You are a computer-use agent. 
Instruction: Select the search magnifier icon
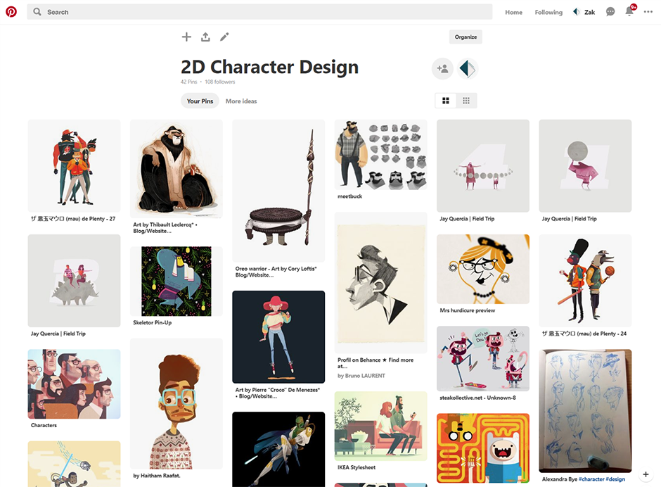pos(36,11)
